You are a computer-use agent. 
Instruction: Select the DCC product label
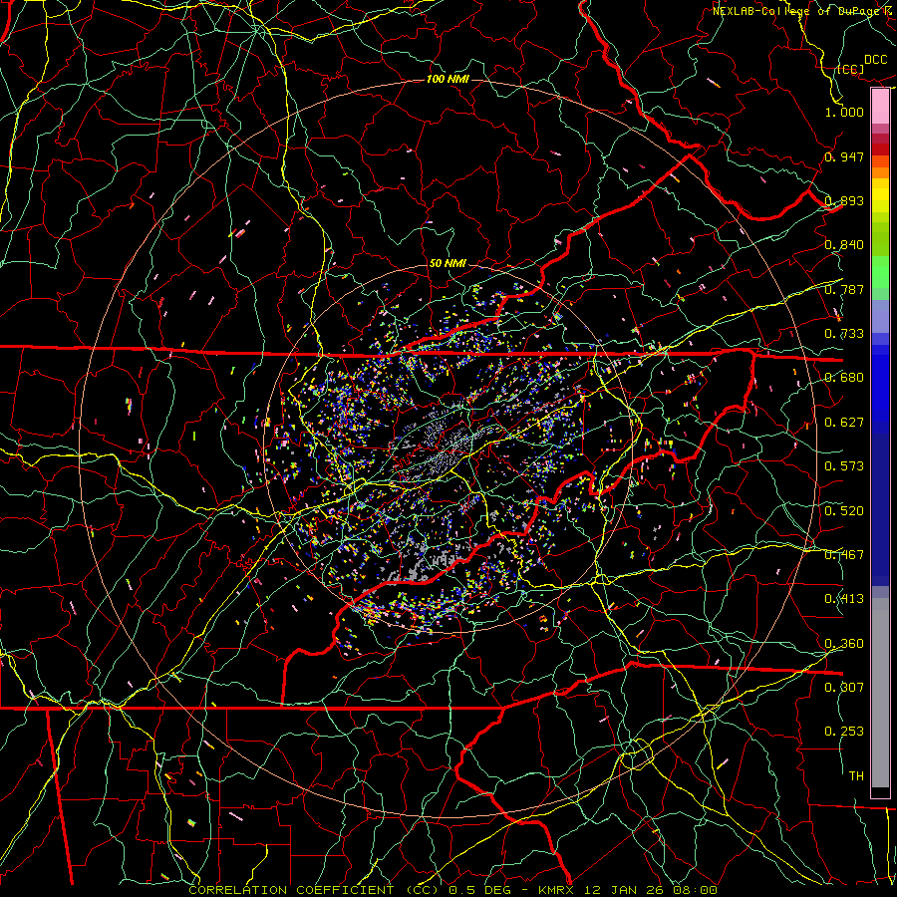point(876,60)
